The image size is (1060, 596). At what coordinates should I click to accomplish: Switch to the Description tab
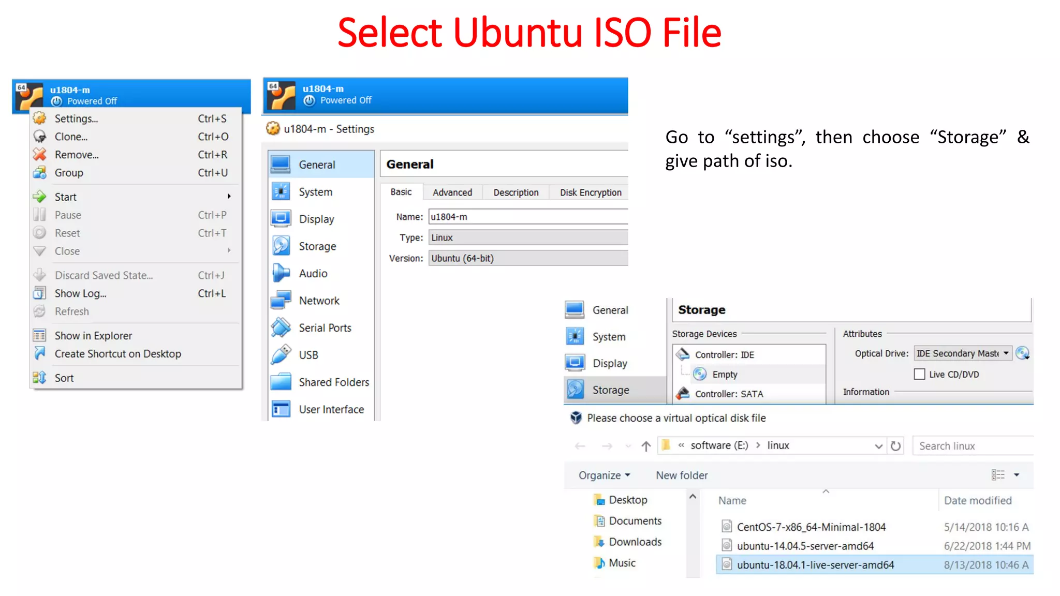(516, 192)
